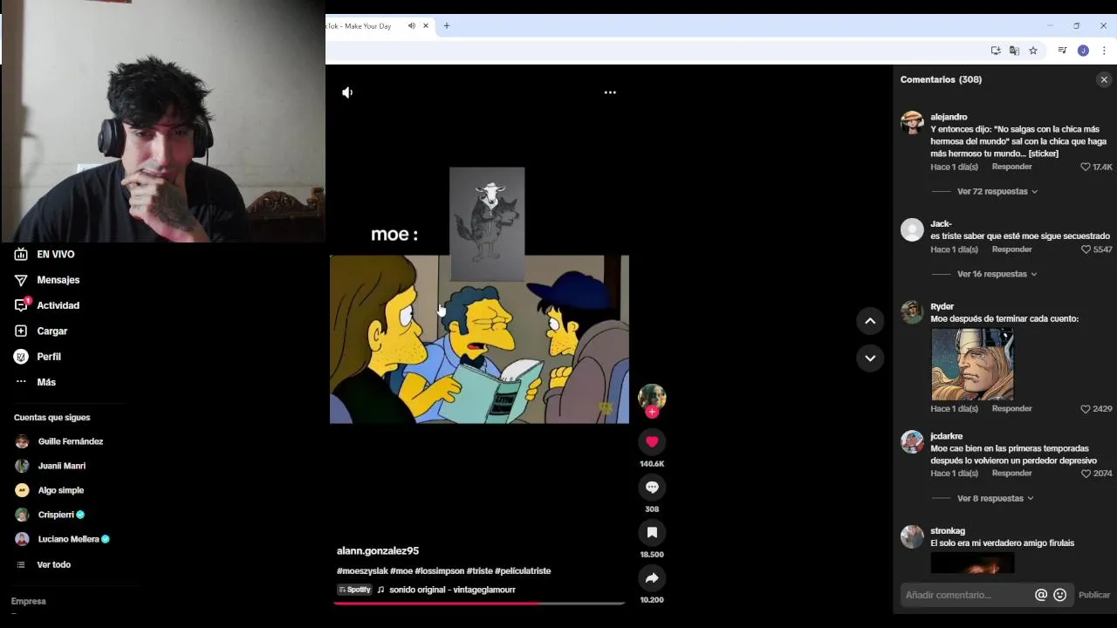The width and height of the screenshot is (1117, 628).
Task: Open the emoji picker icon
Action: (1060, 595)
